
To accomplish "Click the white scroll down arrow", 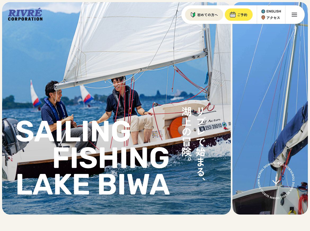I will (276, 181).
